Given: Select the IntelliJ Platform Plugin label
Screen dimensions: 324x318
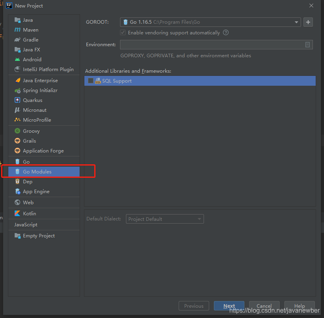Looking at the screenshot, I should pos(48,70).
